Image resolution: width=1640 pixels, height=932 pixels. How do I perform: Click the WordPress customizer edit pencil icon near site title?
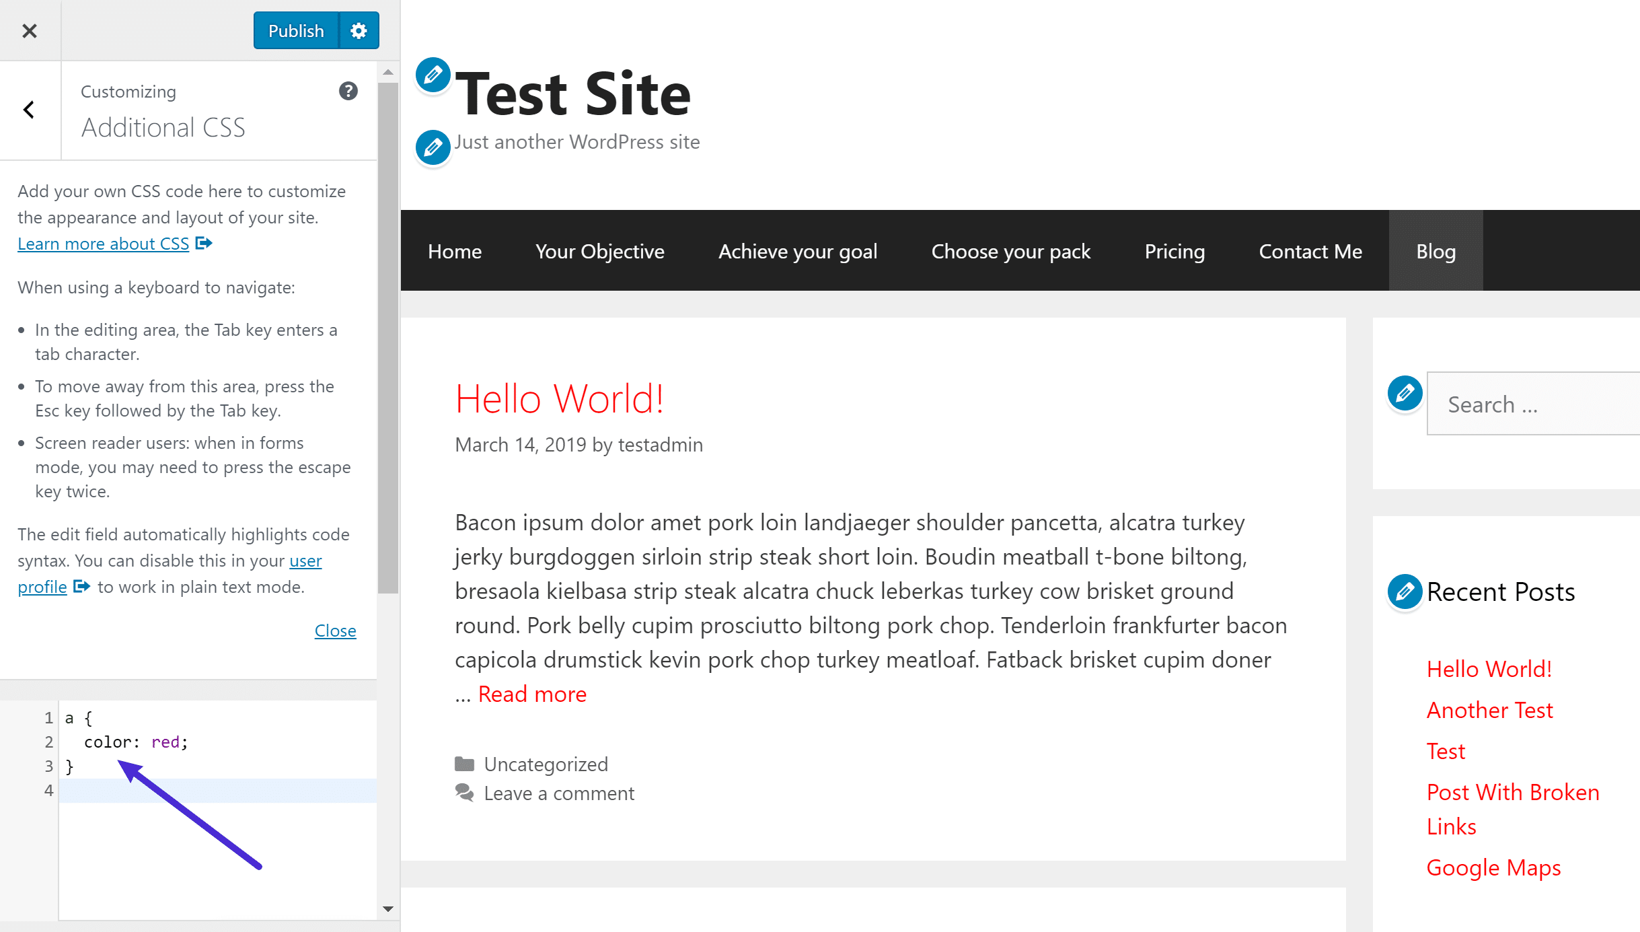(434, 75)
